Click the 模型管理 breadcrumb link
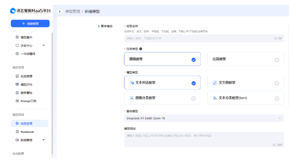Screen dimensions: 296x167 click(73, 11)
